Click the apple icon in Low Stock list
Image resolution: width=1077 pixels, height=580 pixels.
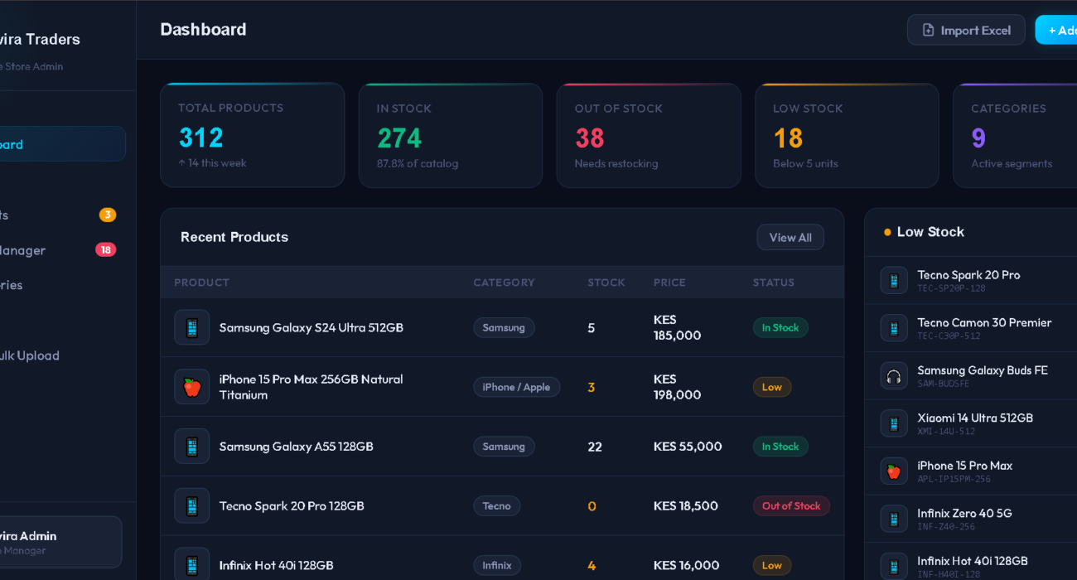click(893, 471)
